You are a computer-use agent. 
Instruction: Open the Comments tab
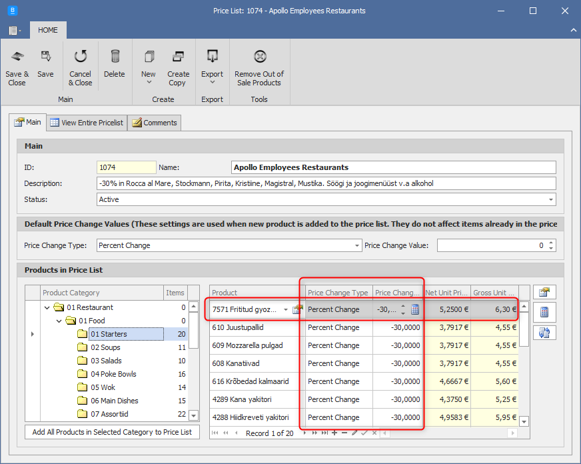(155, 123)
